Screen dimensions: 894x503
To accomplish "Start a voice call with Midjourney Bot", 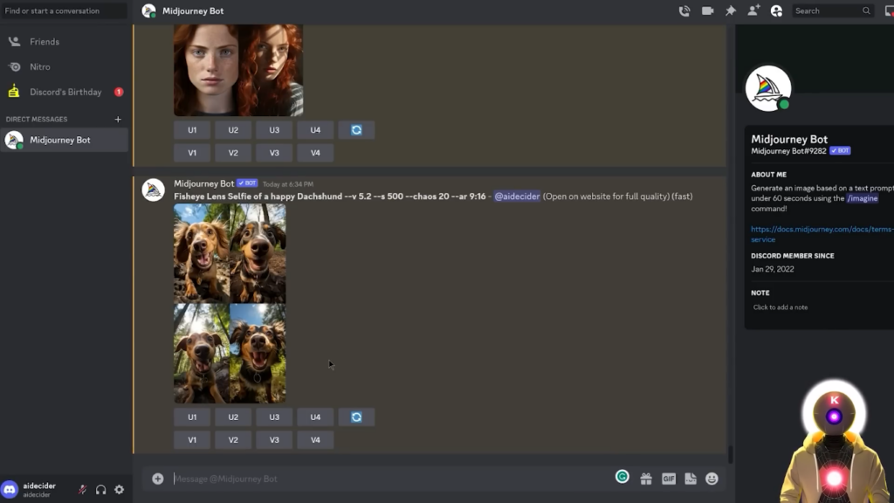I will pyautogui.click(x=684, y=11).
